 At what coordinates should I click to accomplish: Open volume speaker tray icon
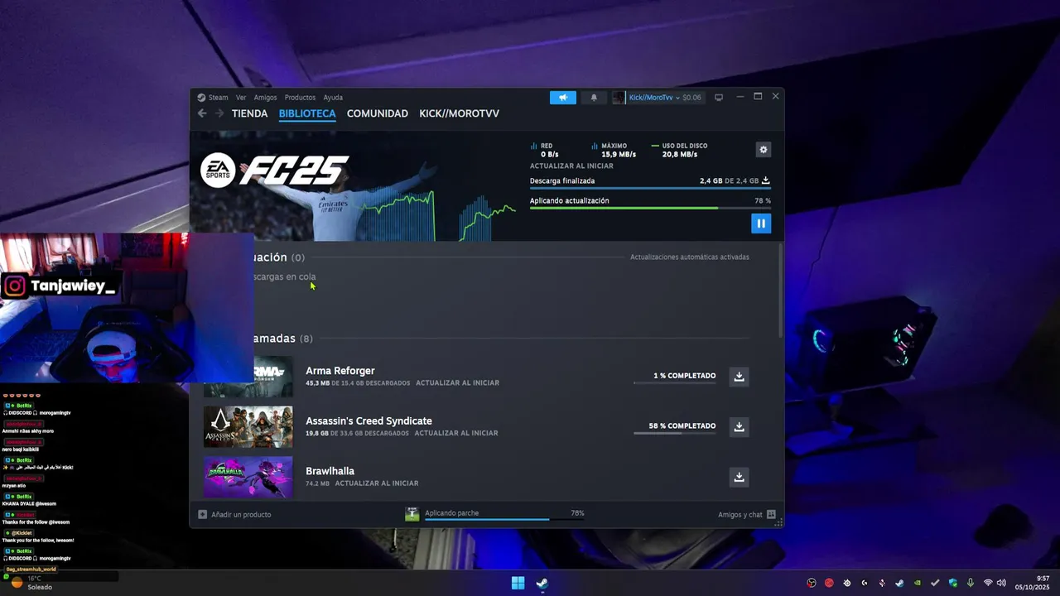1001,583
